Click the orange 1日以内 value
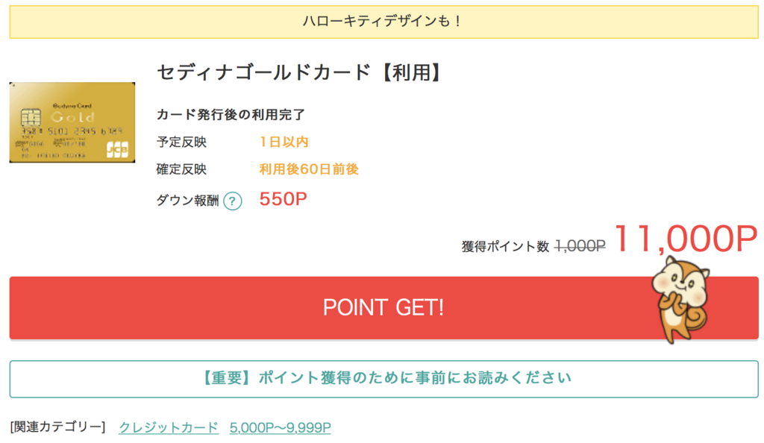764x443 pixels. (x=284, y=142)
